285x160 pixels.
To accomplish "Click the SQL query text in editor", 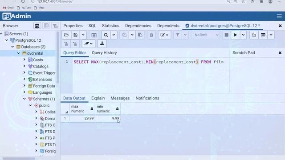I will tap(149, 62).
